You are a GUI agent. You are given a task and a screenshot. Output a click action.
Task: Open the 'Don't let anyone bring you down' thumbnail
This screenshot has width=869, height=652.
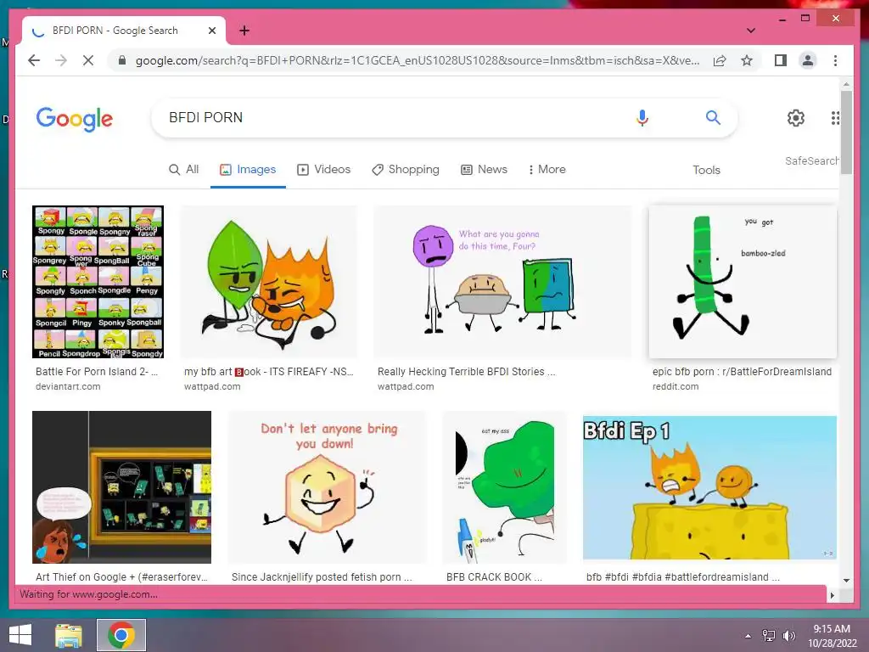click(327, 486)
